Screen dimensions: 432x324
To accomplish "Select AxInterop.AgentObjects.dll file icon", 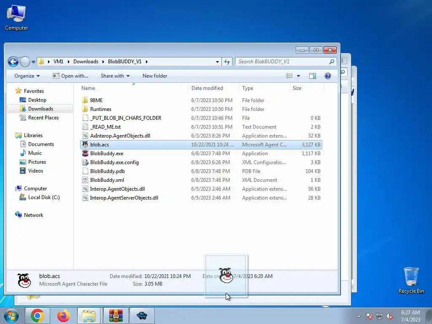I will [x=85, y=135].
